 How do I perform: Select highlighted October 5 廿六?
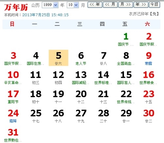(58, 58)
